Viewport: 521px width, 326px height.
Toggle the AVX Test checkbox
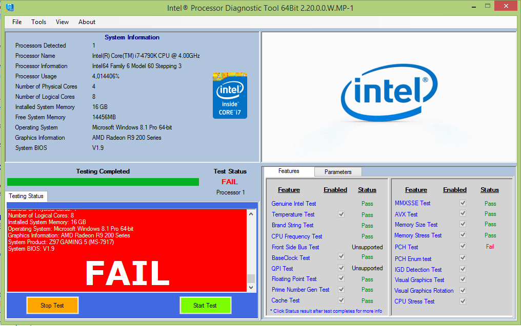(463, 214)
